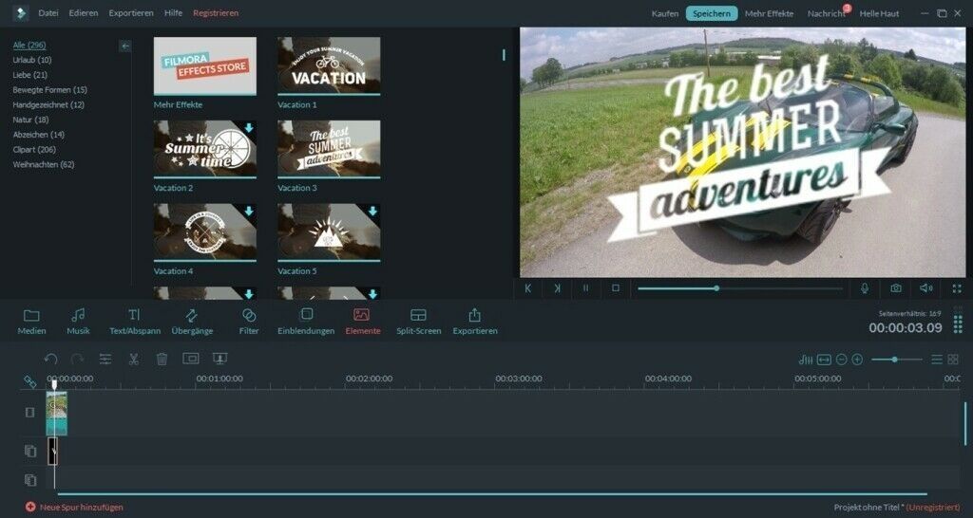Open the Split-Screen panel

click(x=418, y=321)
